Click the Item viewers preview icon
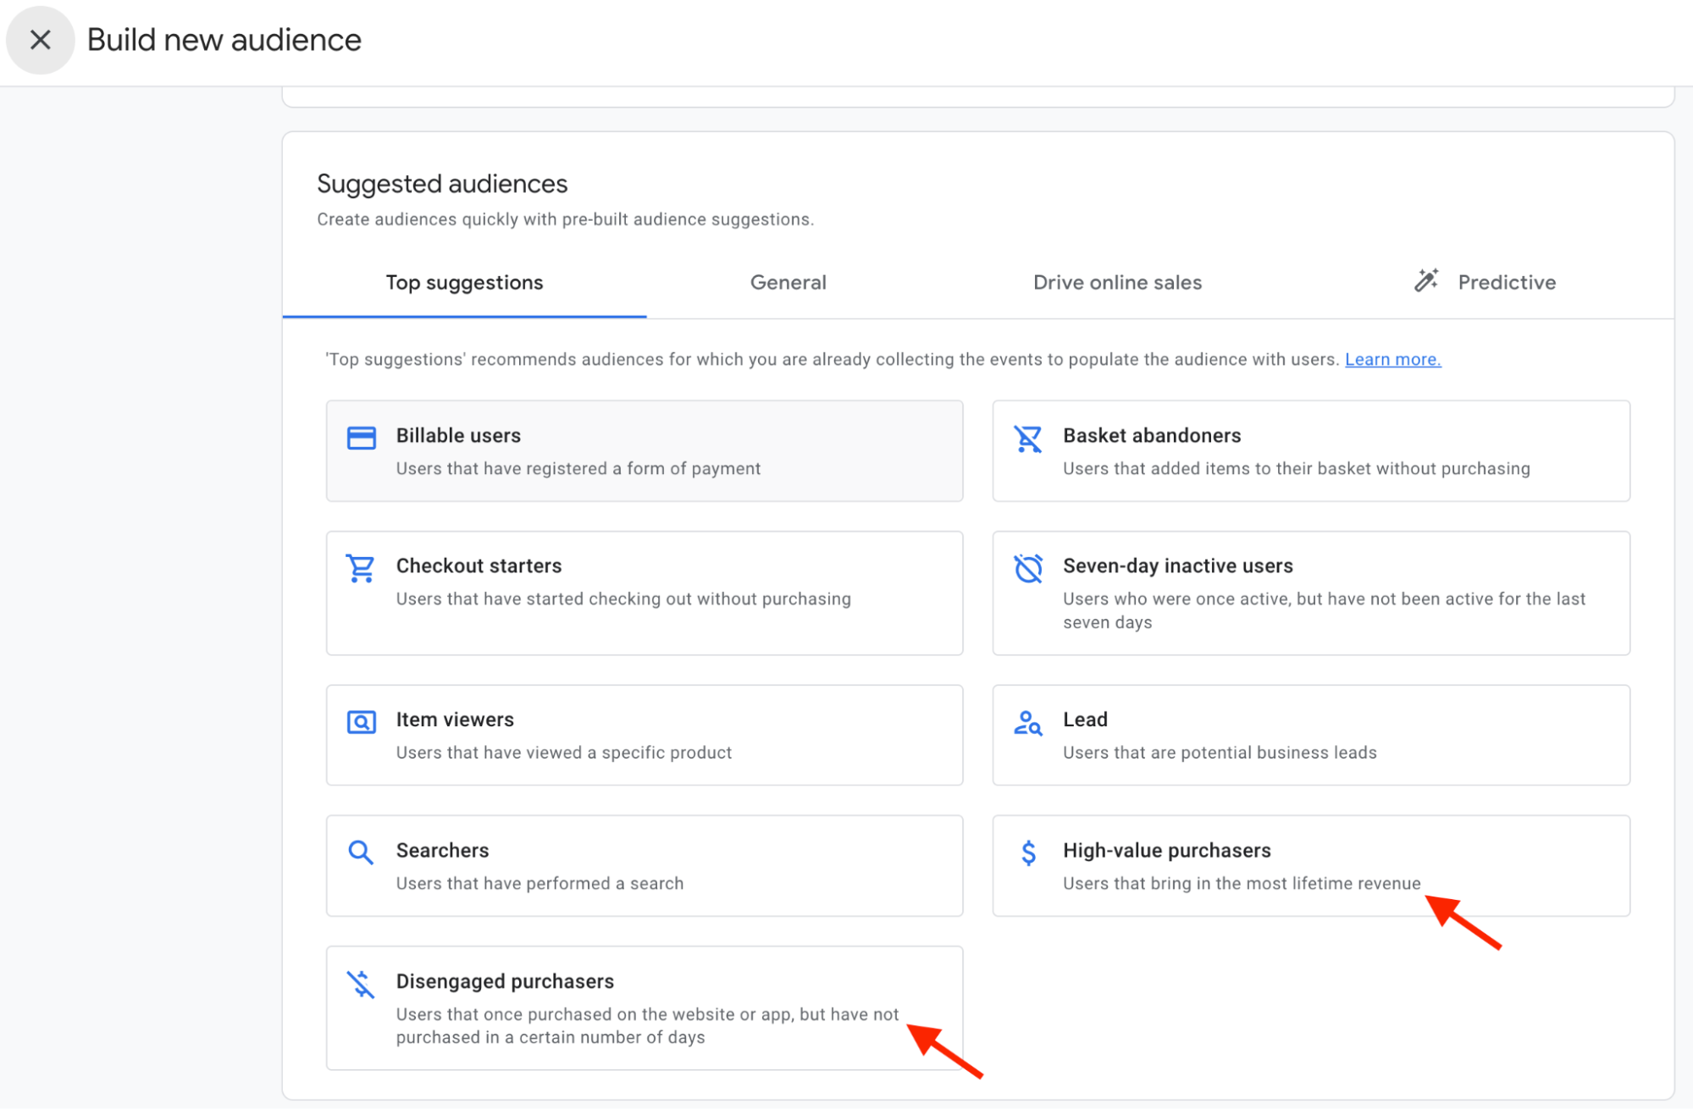The width and height of the screenshot is (1693, 1109). tap(361, 721)
